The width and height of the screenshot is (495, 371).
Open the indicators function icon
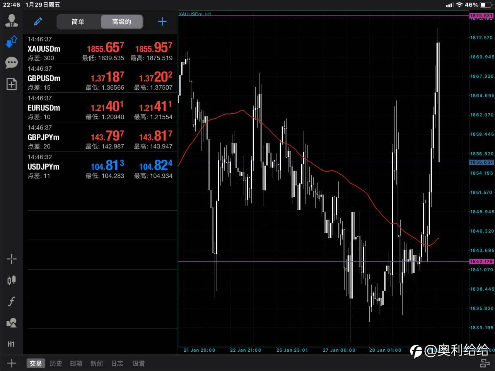[x=12, y=301]
